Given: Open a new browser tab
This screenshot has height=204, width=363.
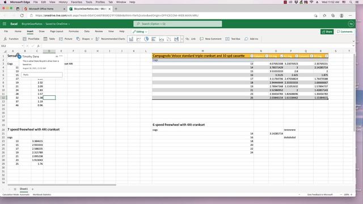Looking at the screenshot, I should [x=116, y=9].
